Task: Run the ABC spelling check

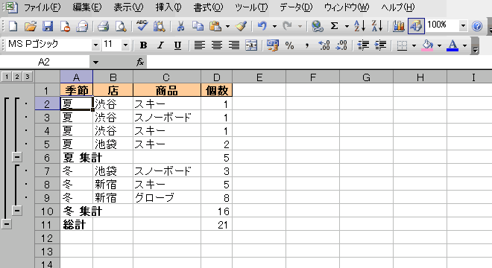Action: click(x=142, y=26)
